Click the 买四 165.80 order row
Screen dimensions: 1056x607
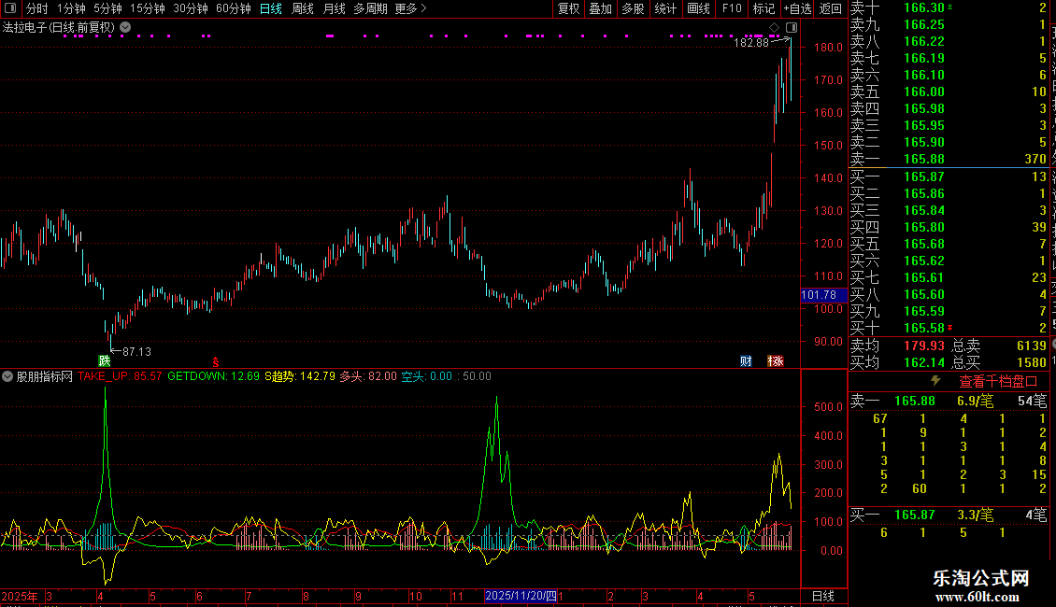point(949,227)
